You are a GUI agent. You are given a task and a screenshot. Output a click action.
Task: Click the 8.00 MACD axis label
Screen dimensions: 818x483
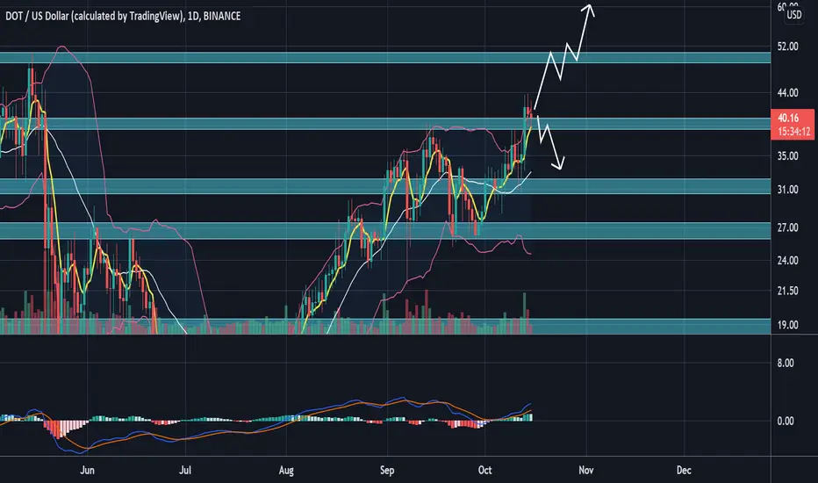point(786,364)
